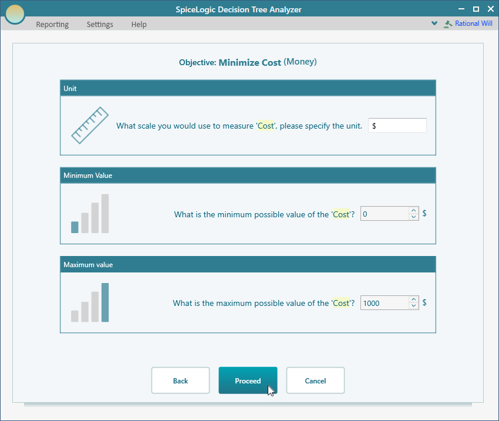The width and height of the screenshot is (499, 421).
Task: Open the Reporting menu
Action: (52, 25)
